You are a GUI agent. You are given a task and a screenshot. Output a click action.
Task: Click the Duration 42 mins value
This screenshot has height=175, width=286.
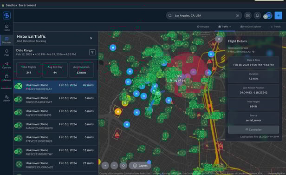253,79
